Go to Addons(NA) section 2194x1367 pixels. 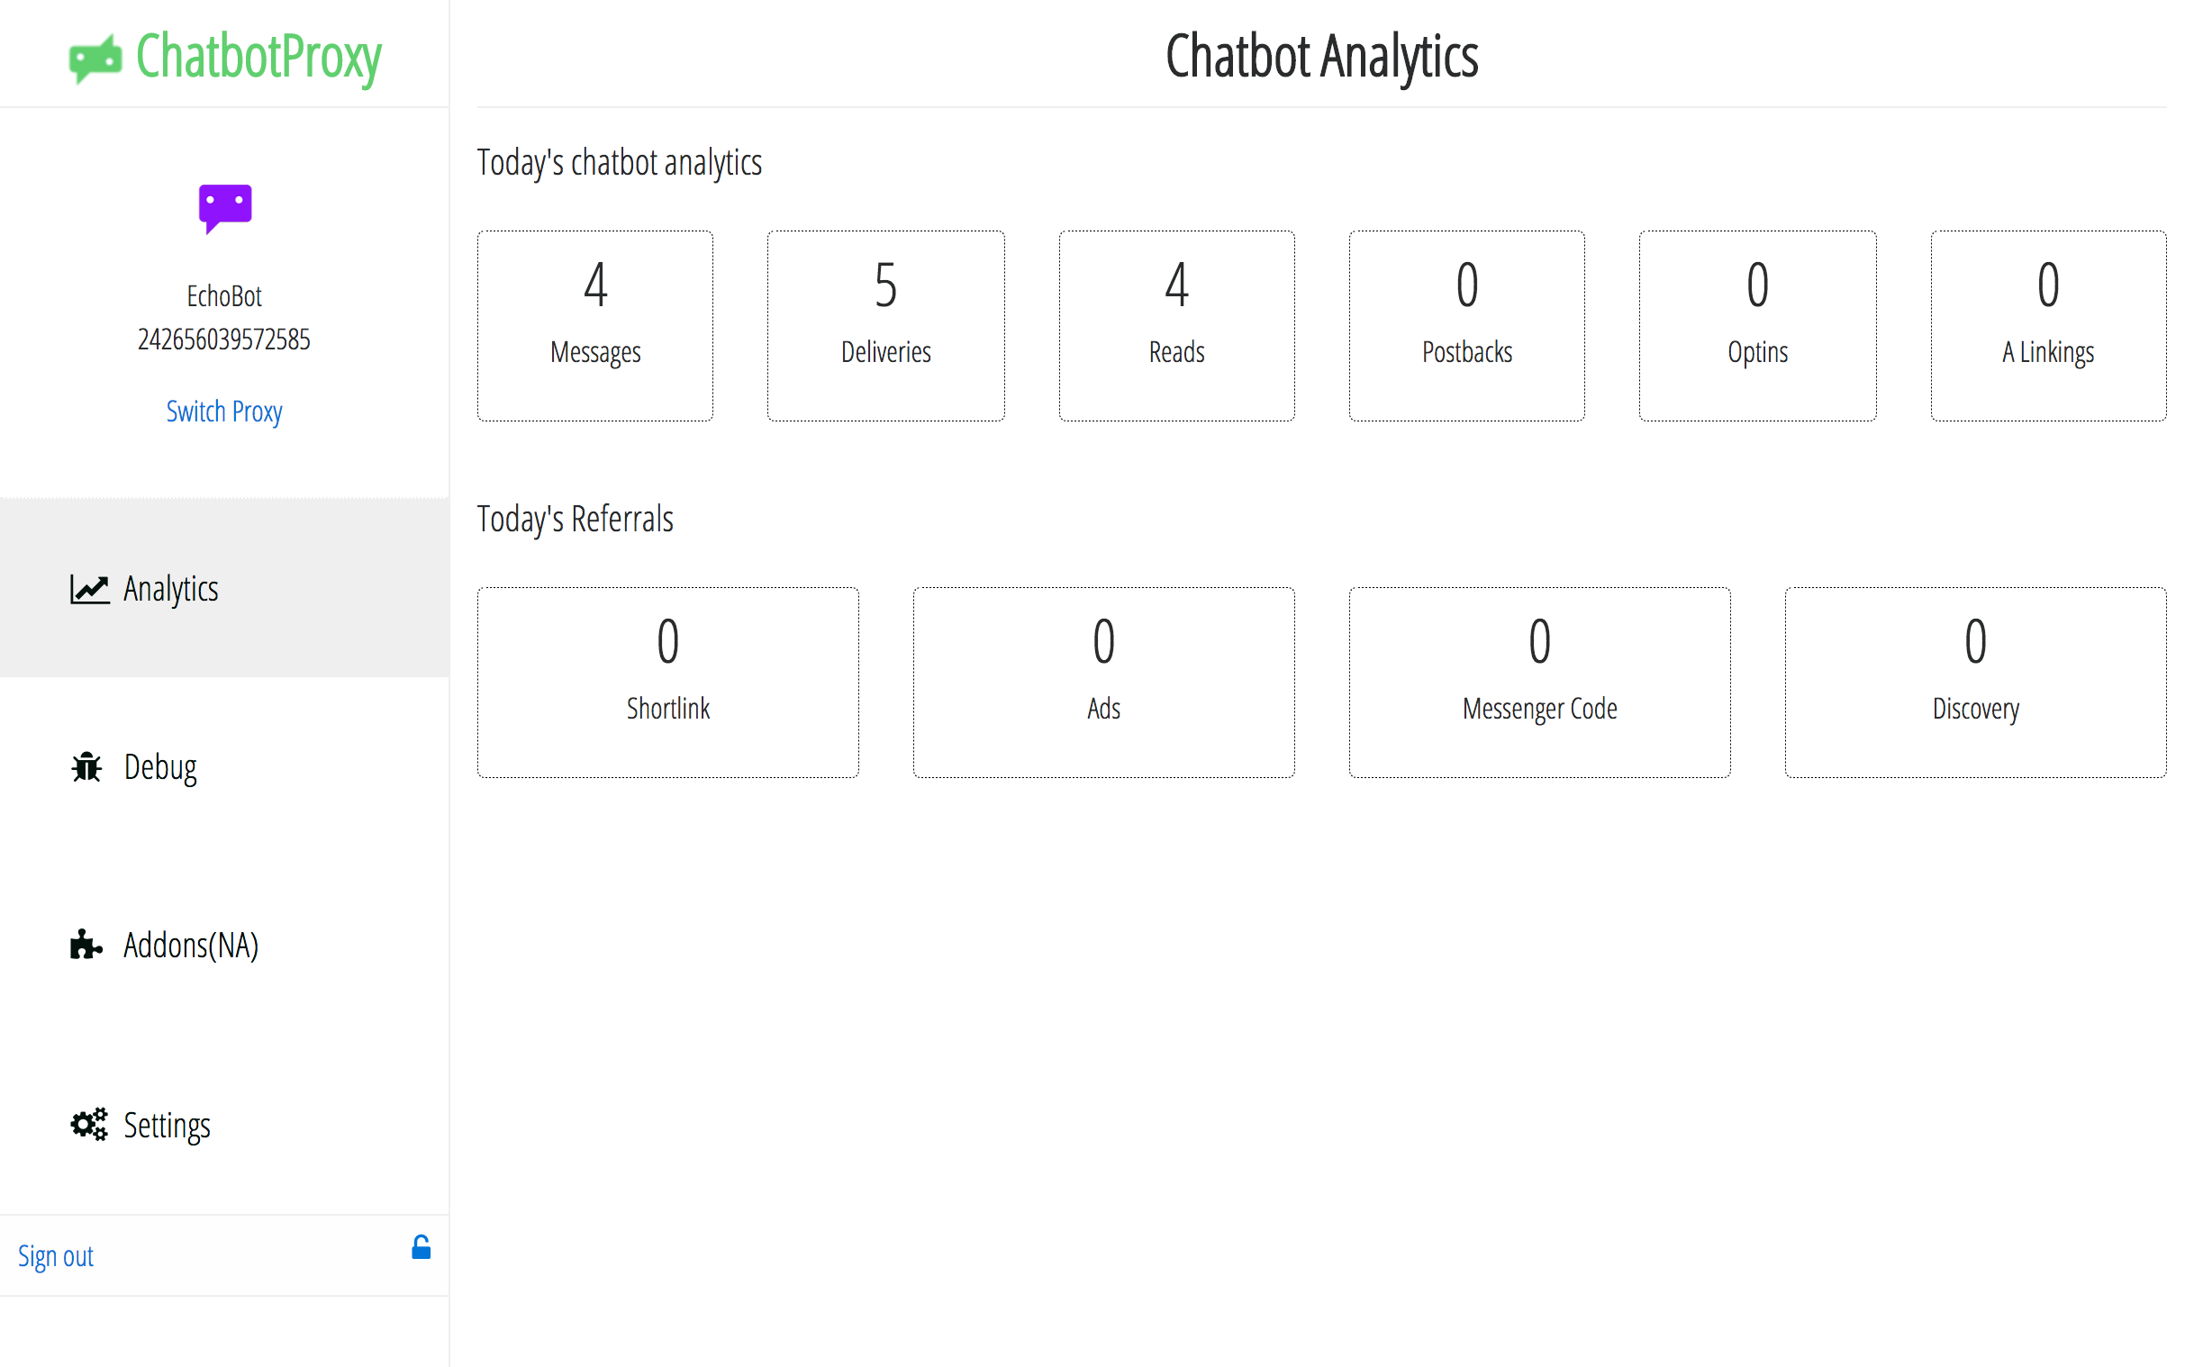pos(191,945)
